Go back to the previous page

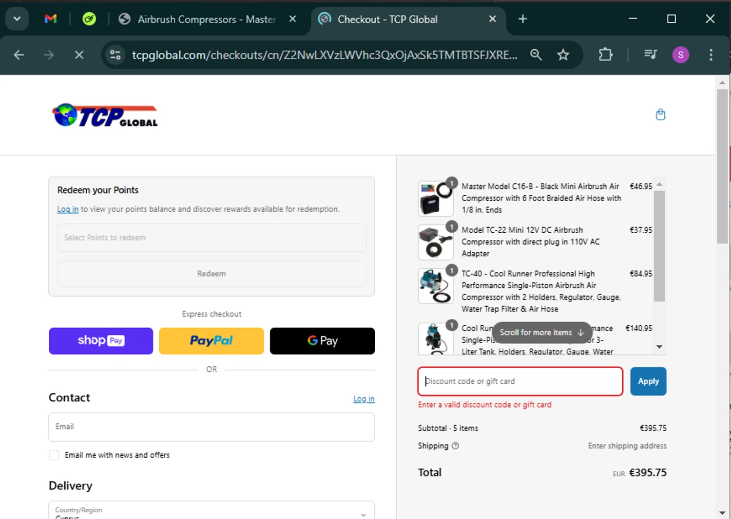pos(19,55)
